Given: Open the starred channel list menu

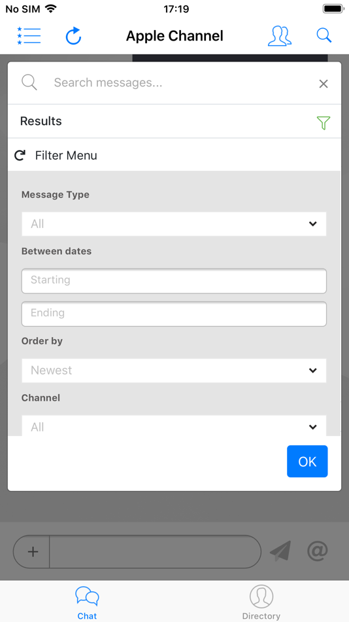Looking at the screenshot, I should pyautogui.click(x=29, y=36).
